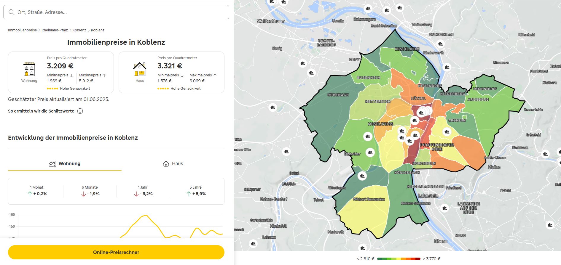Switch to the Wohnung tab
The height and width of the screenshot is (265, 561).
65,164
